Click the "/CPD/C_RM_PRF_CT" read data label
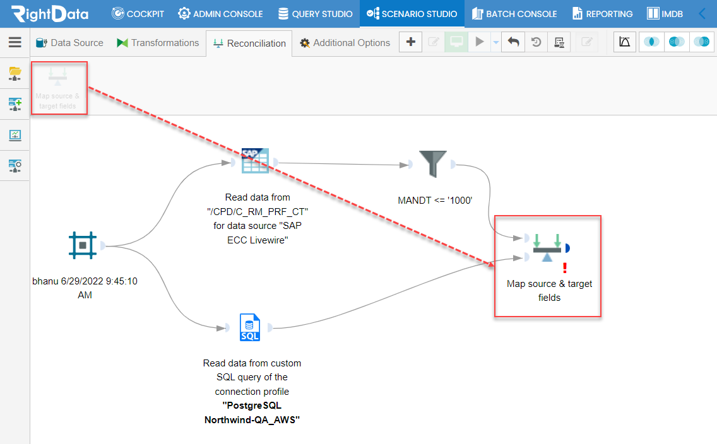717x444 pixels. [258, 218]
